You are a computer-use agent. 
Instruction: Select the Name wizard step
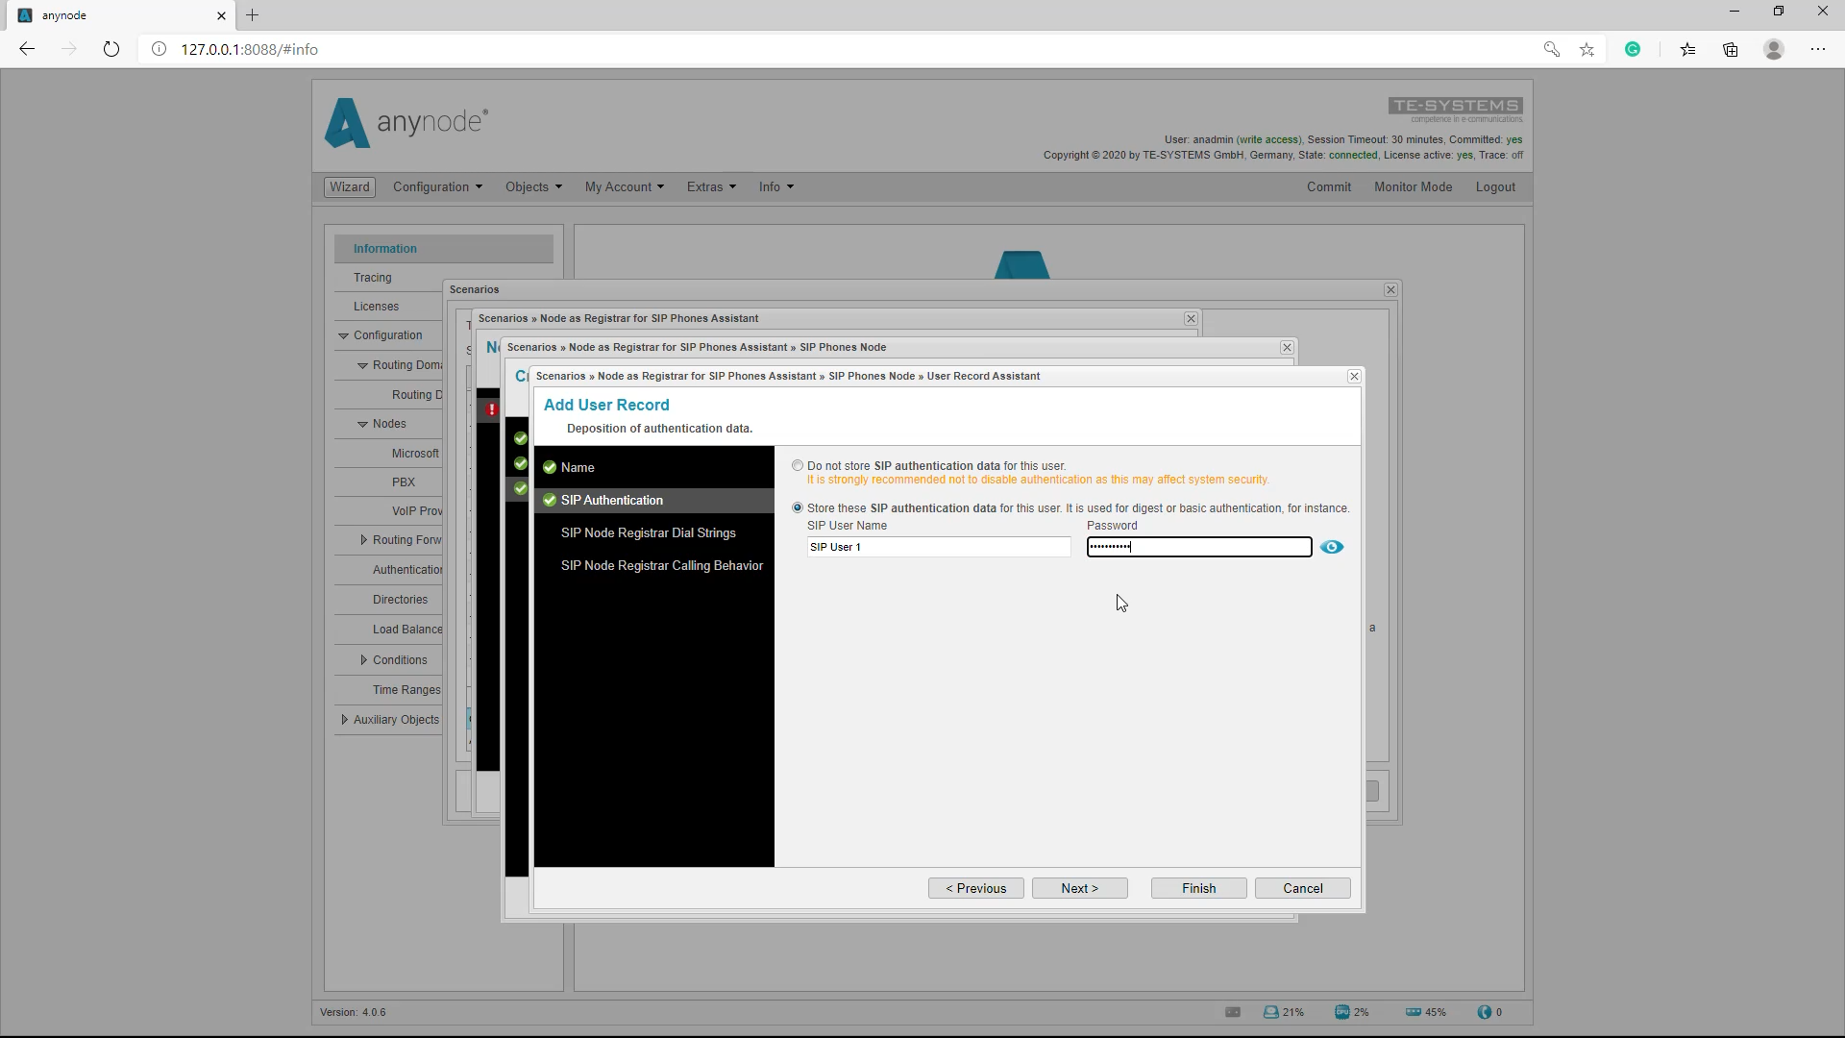click(653, 467)
